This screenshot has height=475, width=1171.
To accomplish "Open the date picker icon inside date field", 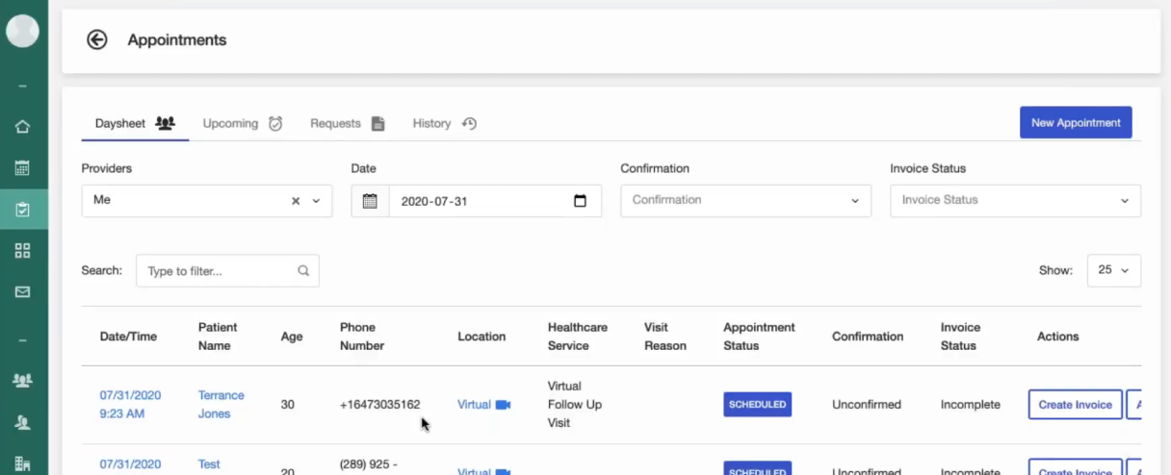I will click(580, 201).
